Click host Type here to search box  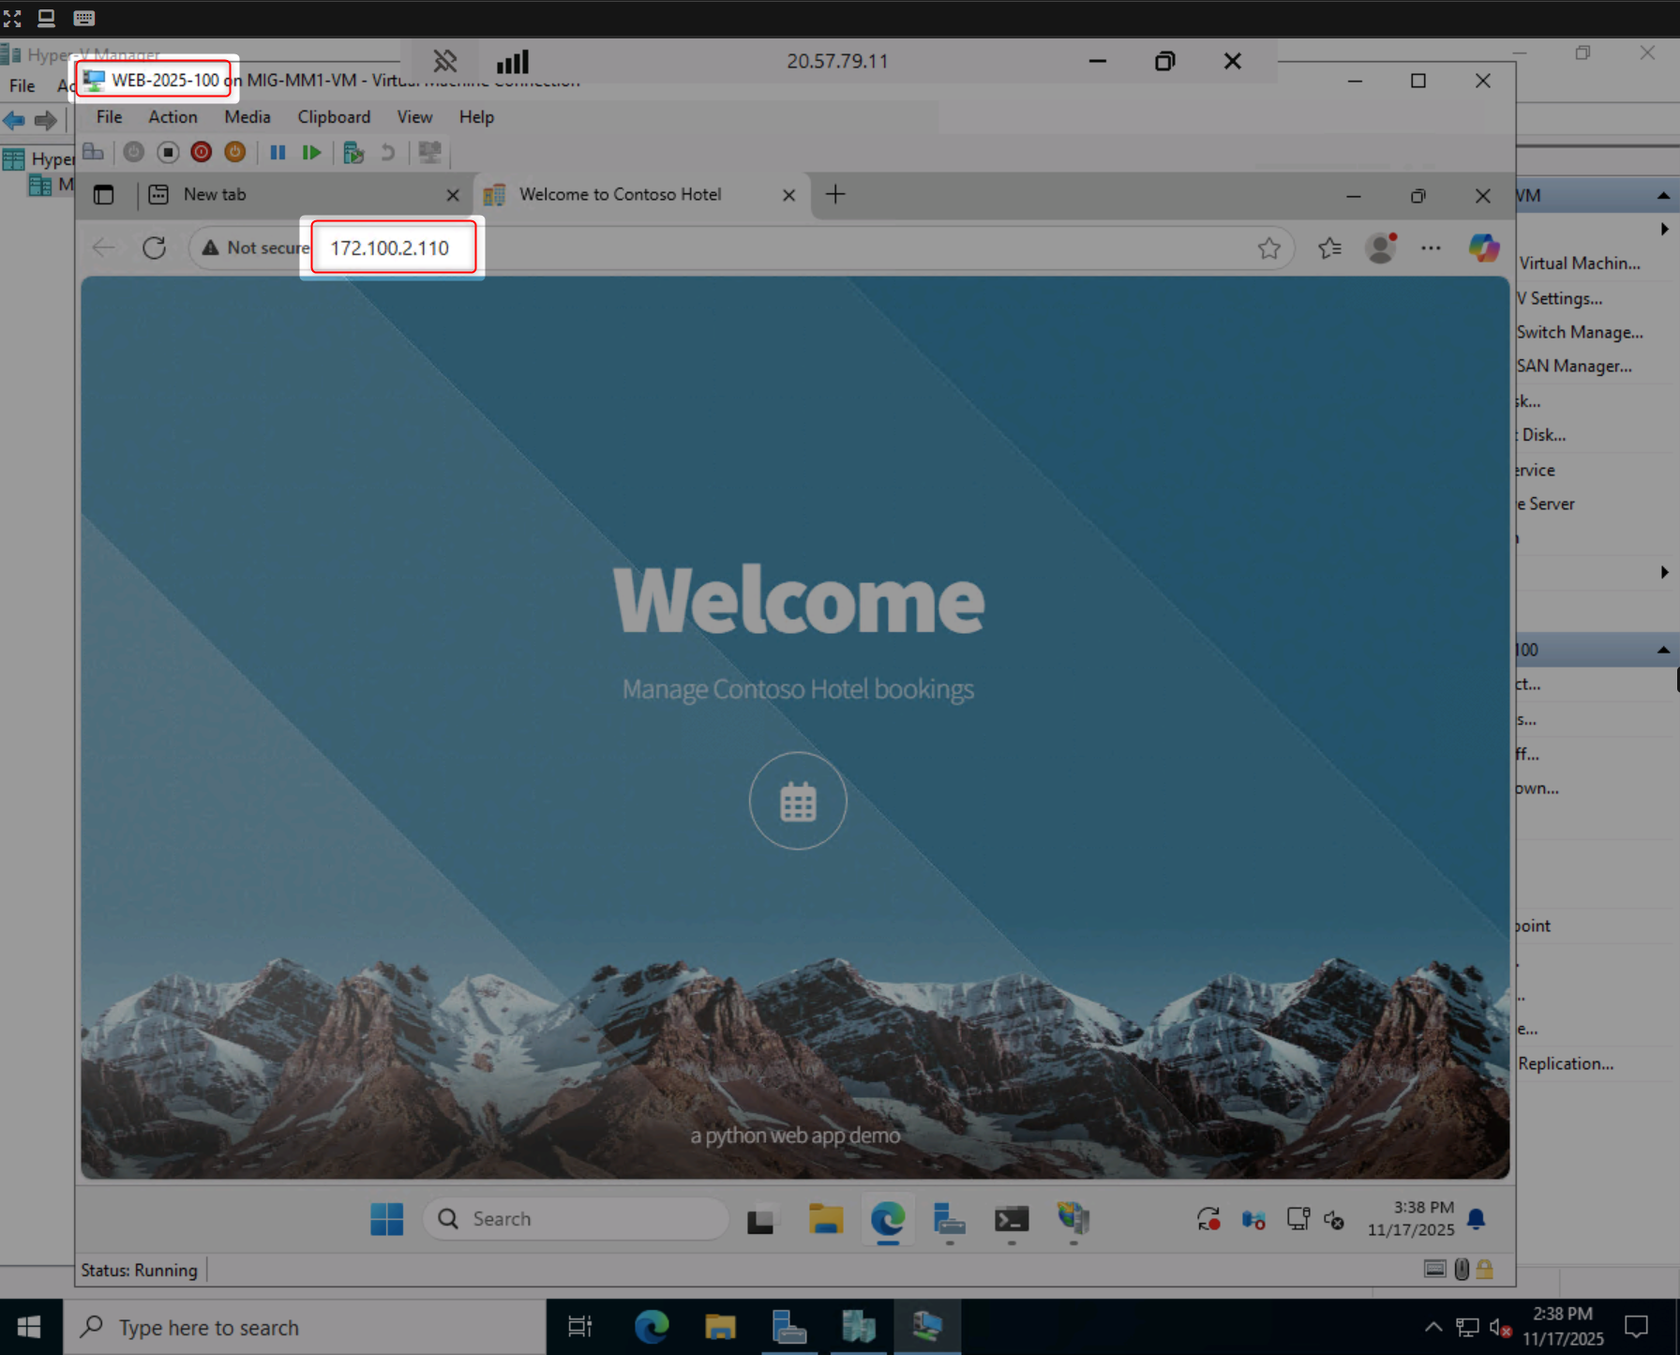(305, 1327)
